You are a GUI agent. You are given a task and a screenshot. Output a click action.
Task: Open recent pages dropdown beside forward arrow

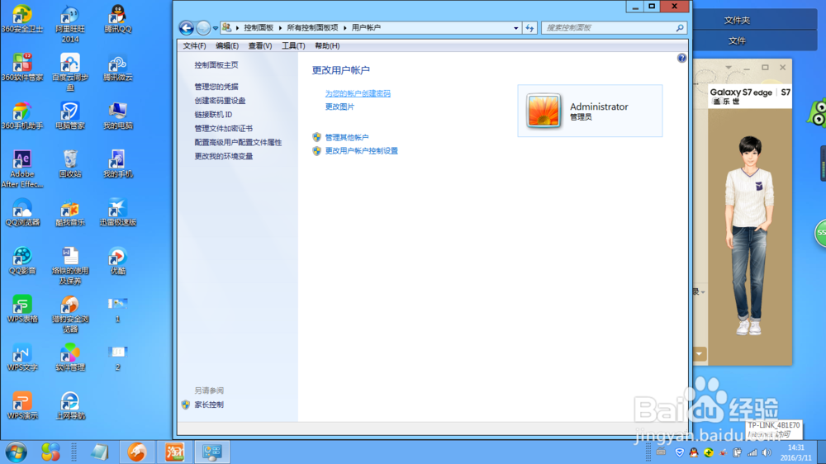point(216,28)
